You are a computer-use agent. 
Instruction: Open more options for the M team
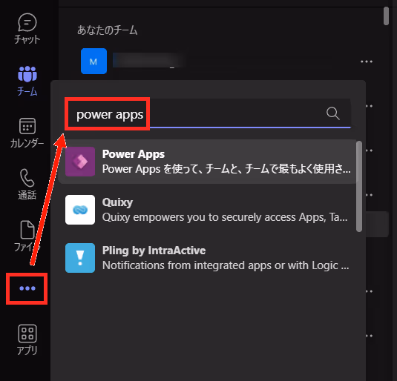367,62
